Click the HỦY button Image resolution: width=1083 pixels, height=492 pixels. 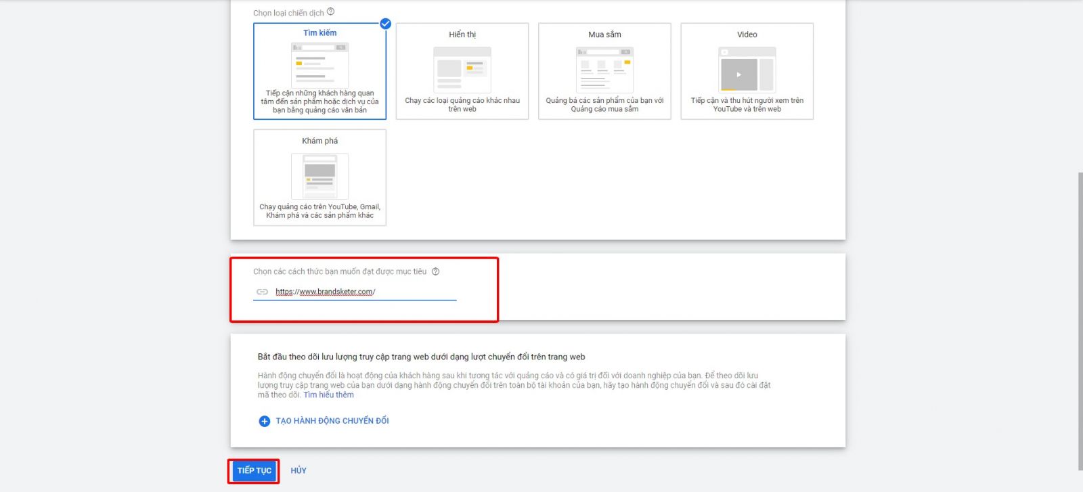[299, 470]
